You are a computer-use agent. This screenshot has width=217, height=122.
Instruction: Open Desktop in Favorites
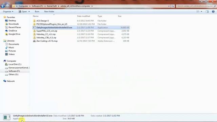pos(12,21)
